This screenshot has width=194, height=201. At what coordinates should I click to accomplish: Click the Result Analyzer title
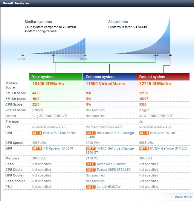coord(16,3)
